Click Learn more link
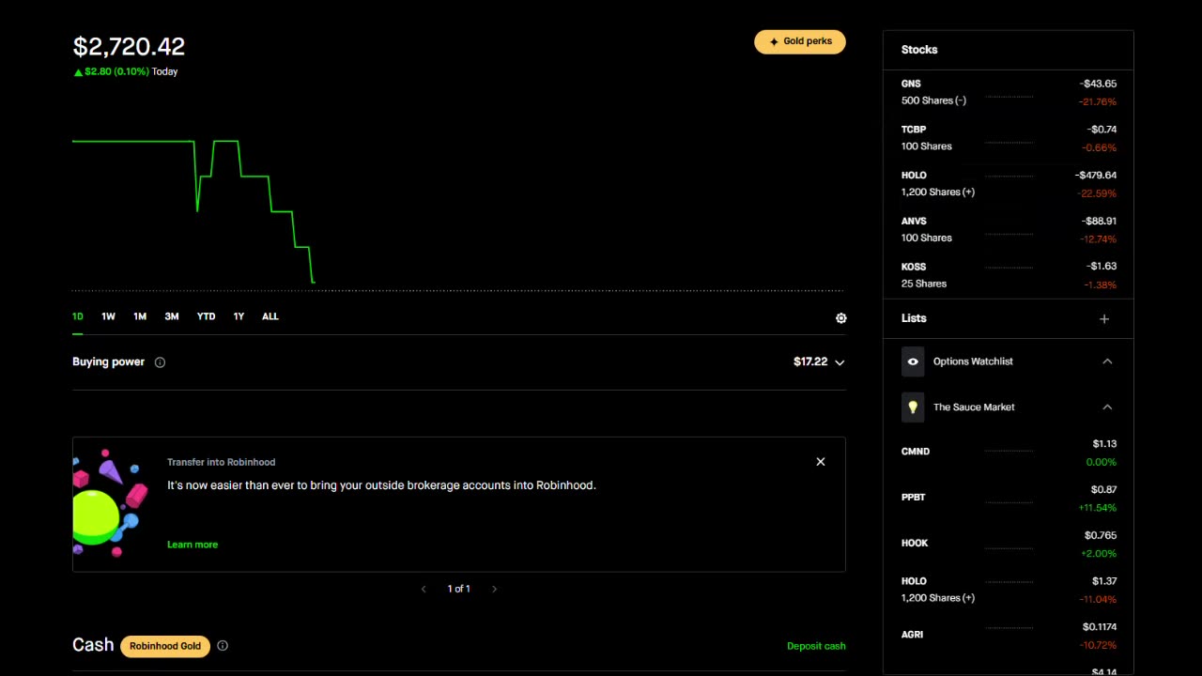 click(x=193, y=545)
